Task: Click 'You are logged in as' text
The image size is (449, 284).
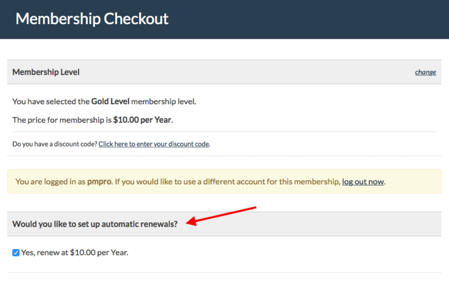Action: 50,182
